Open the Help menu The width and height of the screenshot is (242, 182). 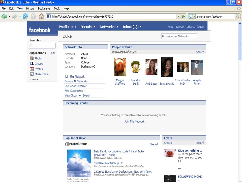(66, 9)
